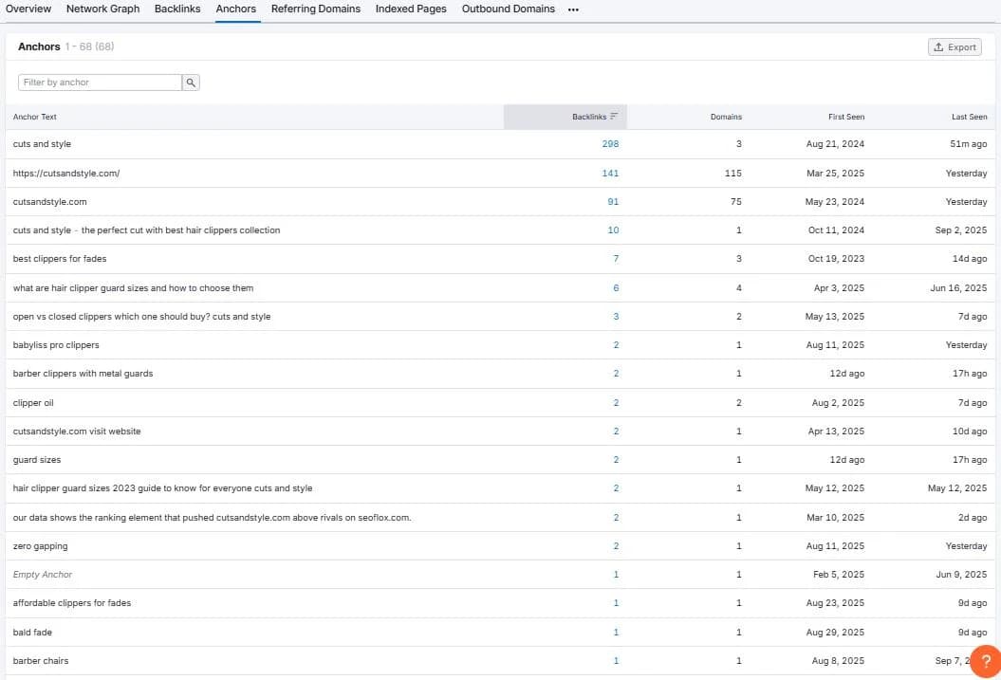
Task: Select the 'cuts and style' anchor text
Action: 42,144
